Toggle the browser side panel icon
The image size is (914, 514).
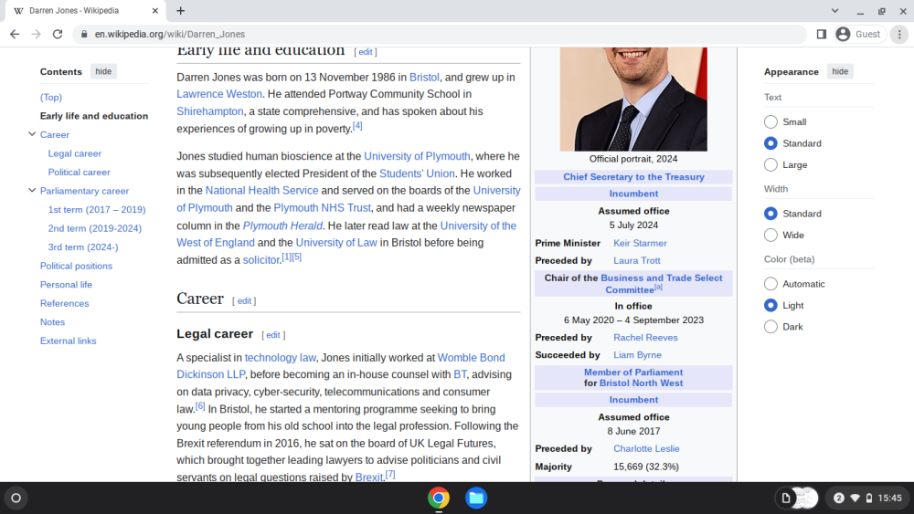click(x=822, y=35)
